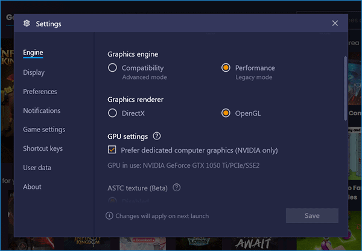The image size is (362, 251).
Task: Choose DirectX graphics renderer
Action: (112, 113)
